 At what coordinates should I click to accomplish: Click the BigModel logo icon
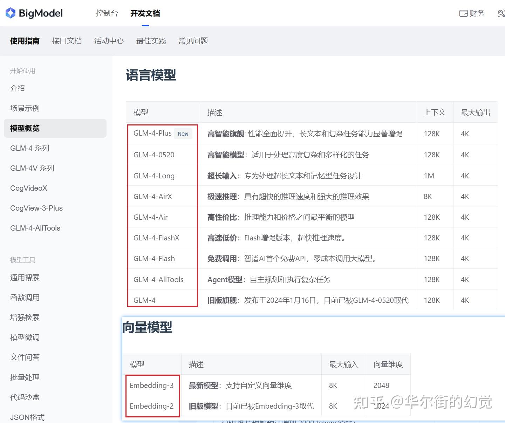pos(11,13)
